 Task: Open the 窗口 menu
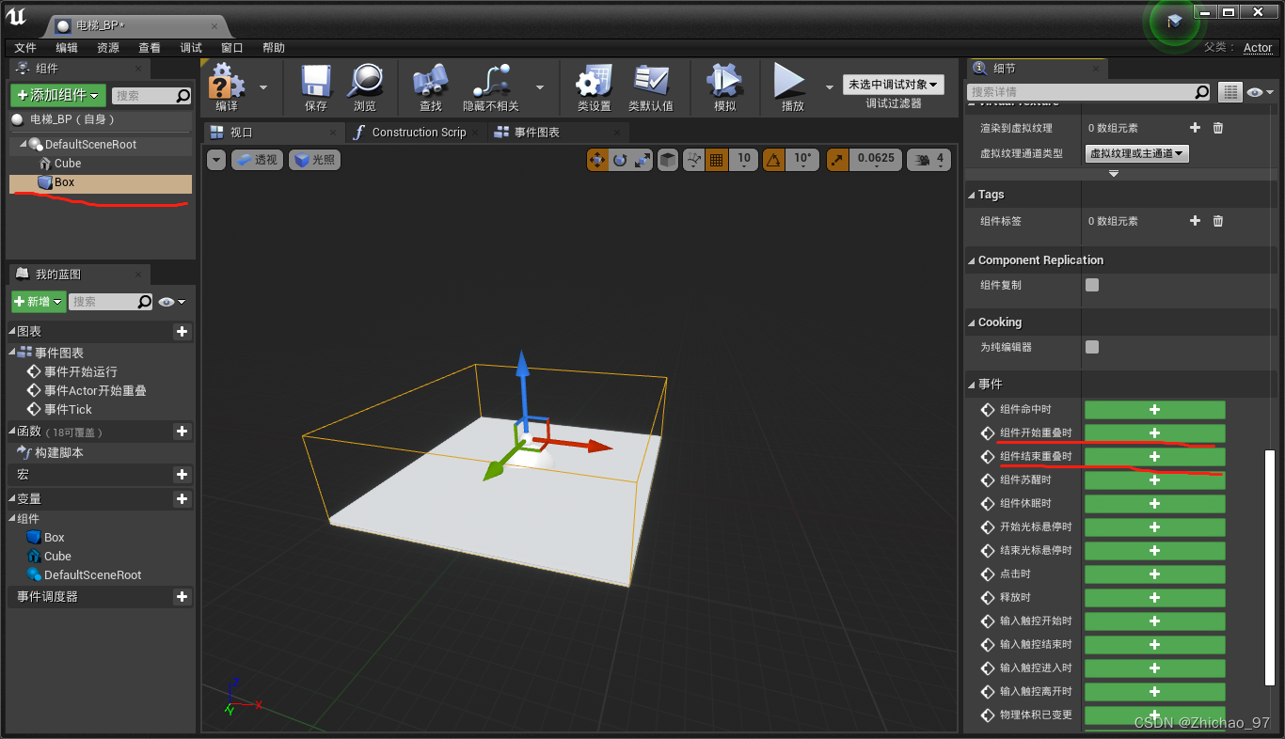point(231,47)
